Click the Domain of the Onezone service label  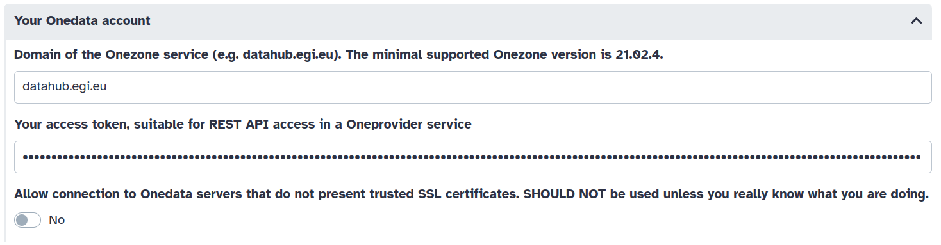click(338, 54)
